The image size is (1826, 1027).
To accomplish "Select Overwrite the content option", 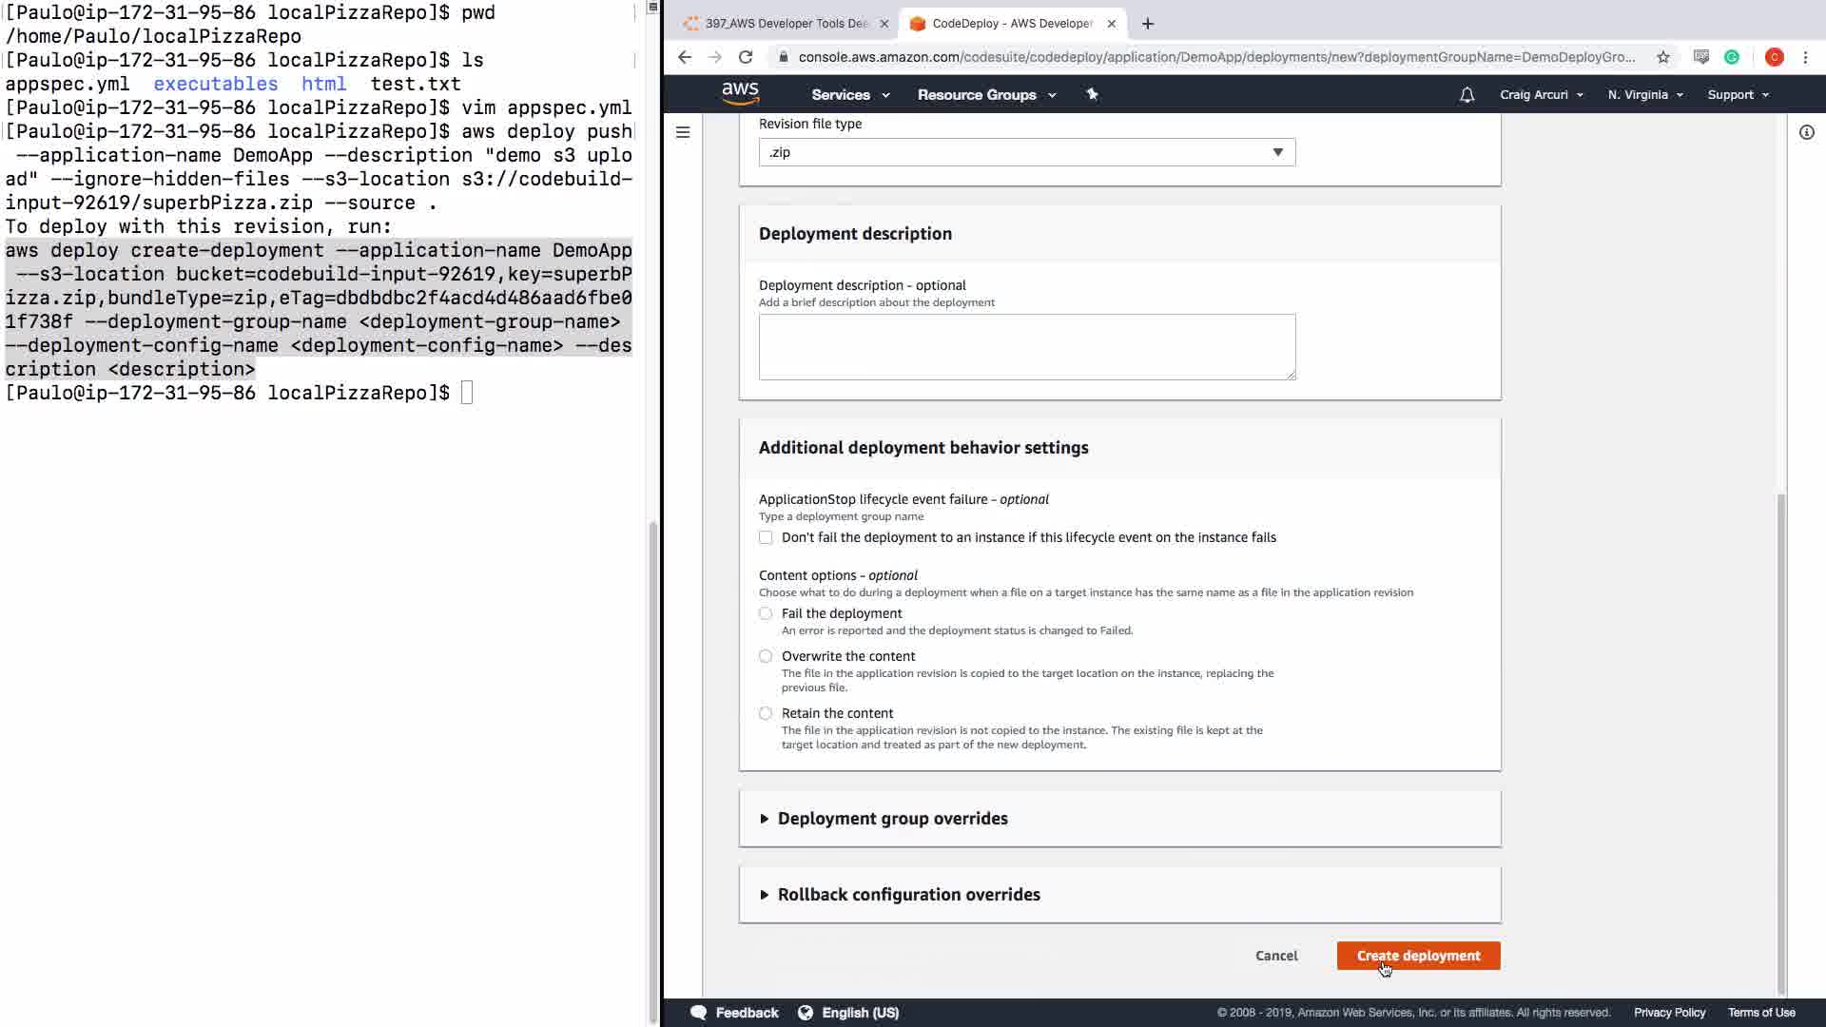I will click(x=766, y=656).
